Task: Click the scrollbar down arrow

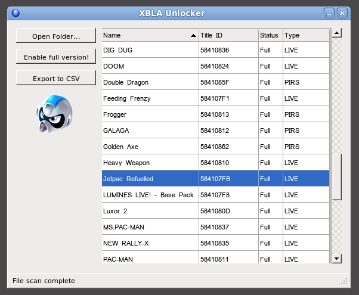Action: click(336, 259)
